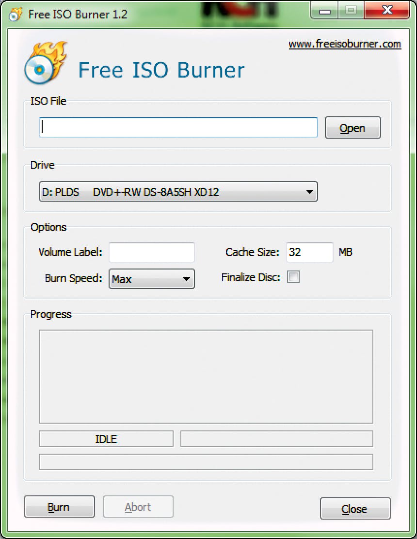This screenshot has width=417, height=539.
Task: Close the window with the red X button
Action: pos(387,10)
